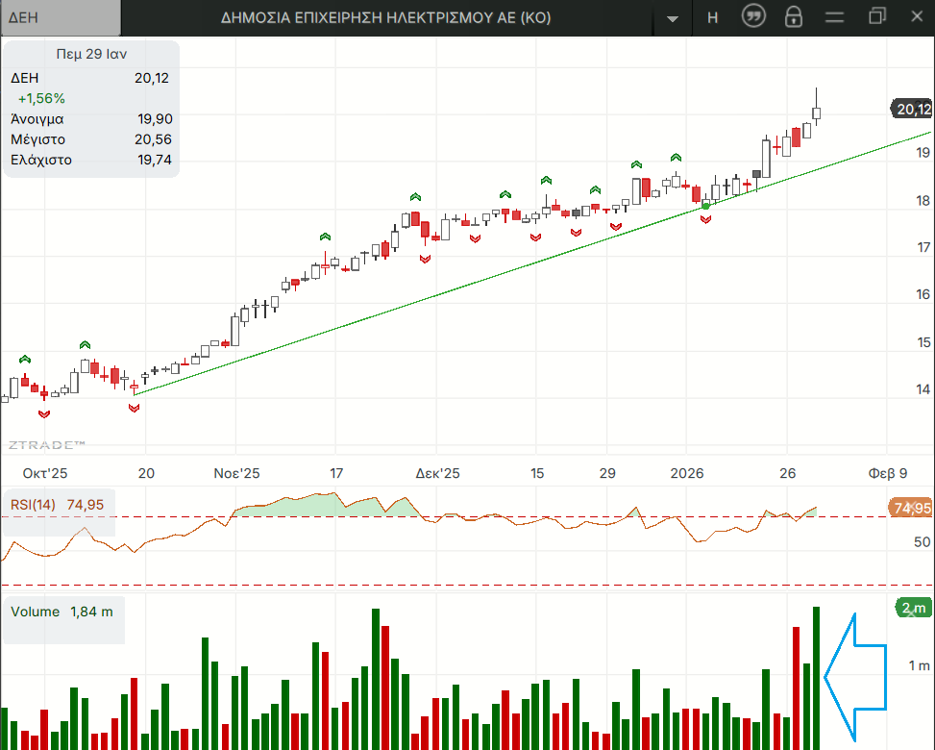Image resolution: width=935 pixels, height=750 pixels.
Task: Click the Volume indicator label
Action: 35,612
